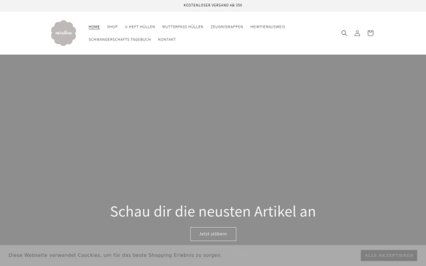The image size is (426, 266).
Task: Open the search icon in the header
Action: (344, 33)
